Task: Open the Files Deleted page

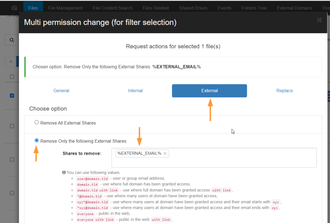Action: [x=156, y=8]
